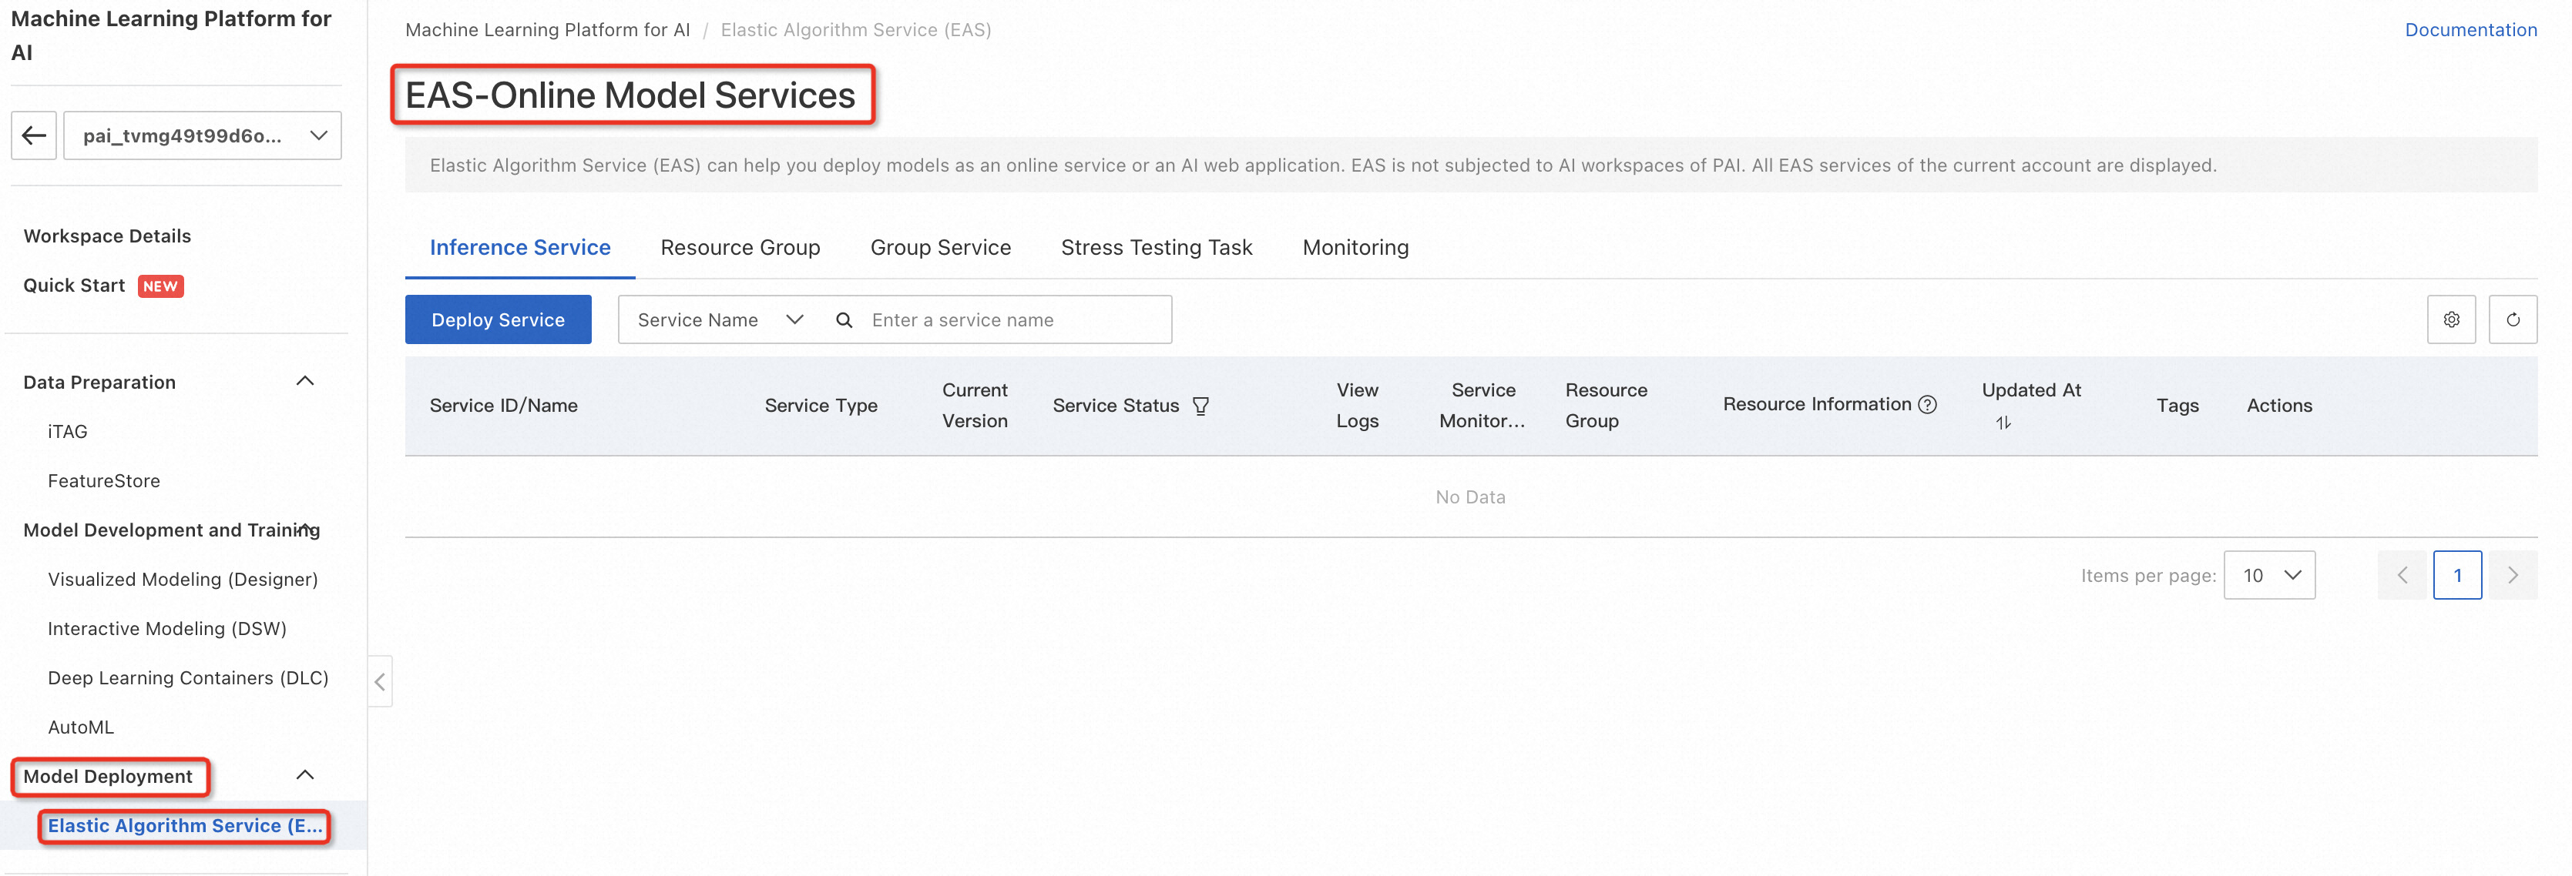The image size is (2572, 876).
Task: Open Interactive Modeling (DSW)
Action: click(166, 629)
